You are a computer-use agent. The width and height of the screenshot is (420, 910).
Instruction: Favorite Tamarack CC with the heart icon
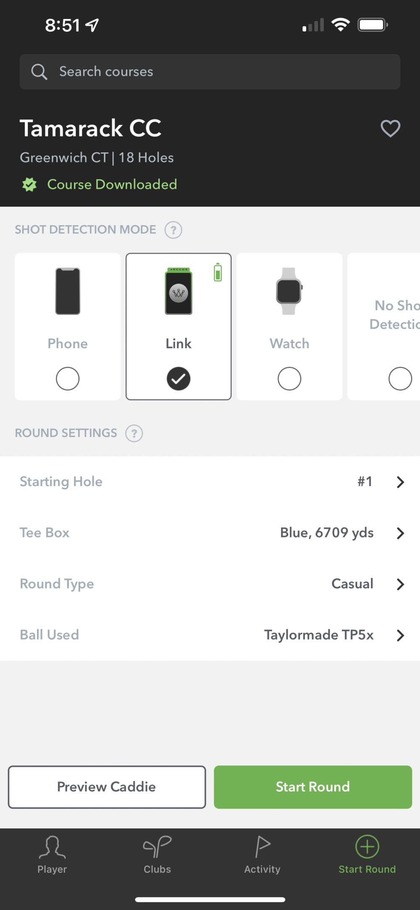(391, 129)
